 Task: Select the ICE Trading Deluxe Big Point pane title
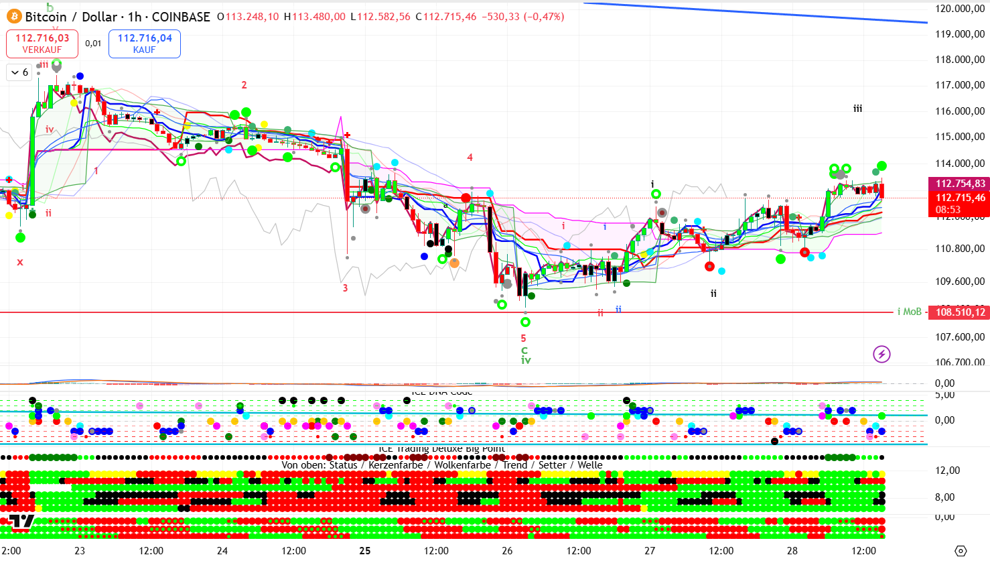pos(441,449)
